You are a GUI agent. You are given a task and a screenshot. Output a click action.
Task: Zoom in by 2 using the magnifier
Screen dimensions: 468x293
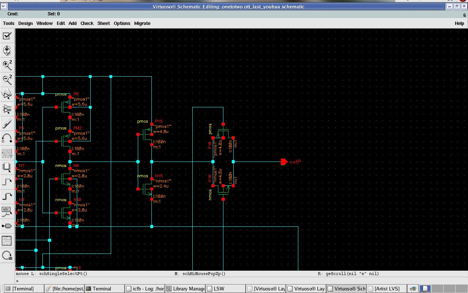coord(7,65)
